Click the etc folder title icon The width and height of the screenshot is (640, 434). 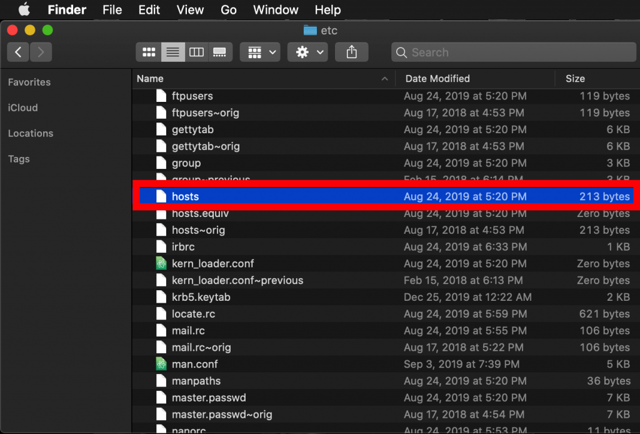click(x=310, y=30)
